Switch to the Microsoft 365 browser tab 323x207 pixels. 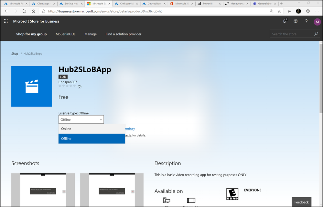tap(181, 4)
